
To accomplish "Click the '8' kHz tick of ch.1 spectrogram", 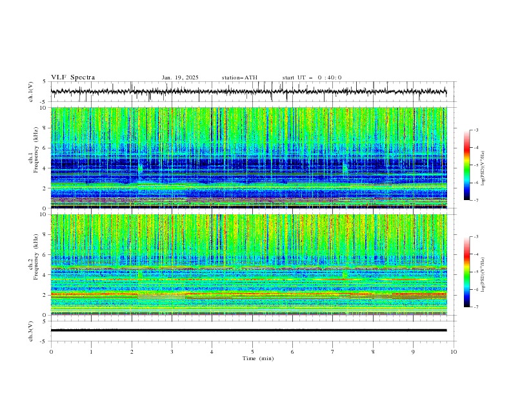I will (x=45, y=128).
